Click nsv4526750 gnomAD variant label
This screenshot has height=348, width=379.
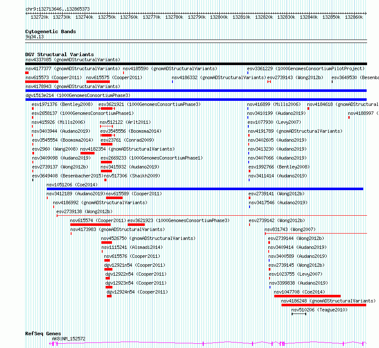tap(148, 238)
